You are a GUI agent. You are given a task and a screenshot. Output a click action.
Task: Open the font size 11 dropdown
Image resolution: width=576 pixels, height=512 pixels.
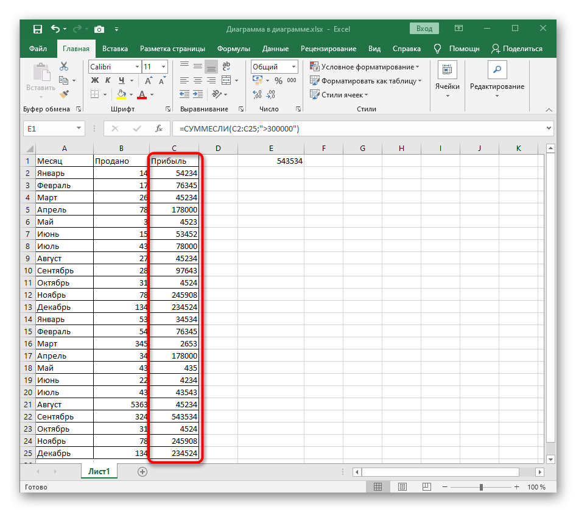(x=163, y=67)
